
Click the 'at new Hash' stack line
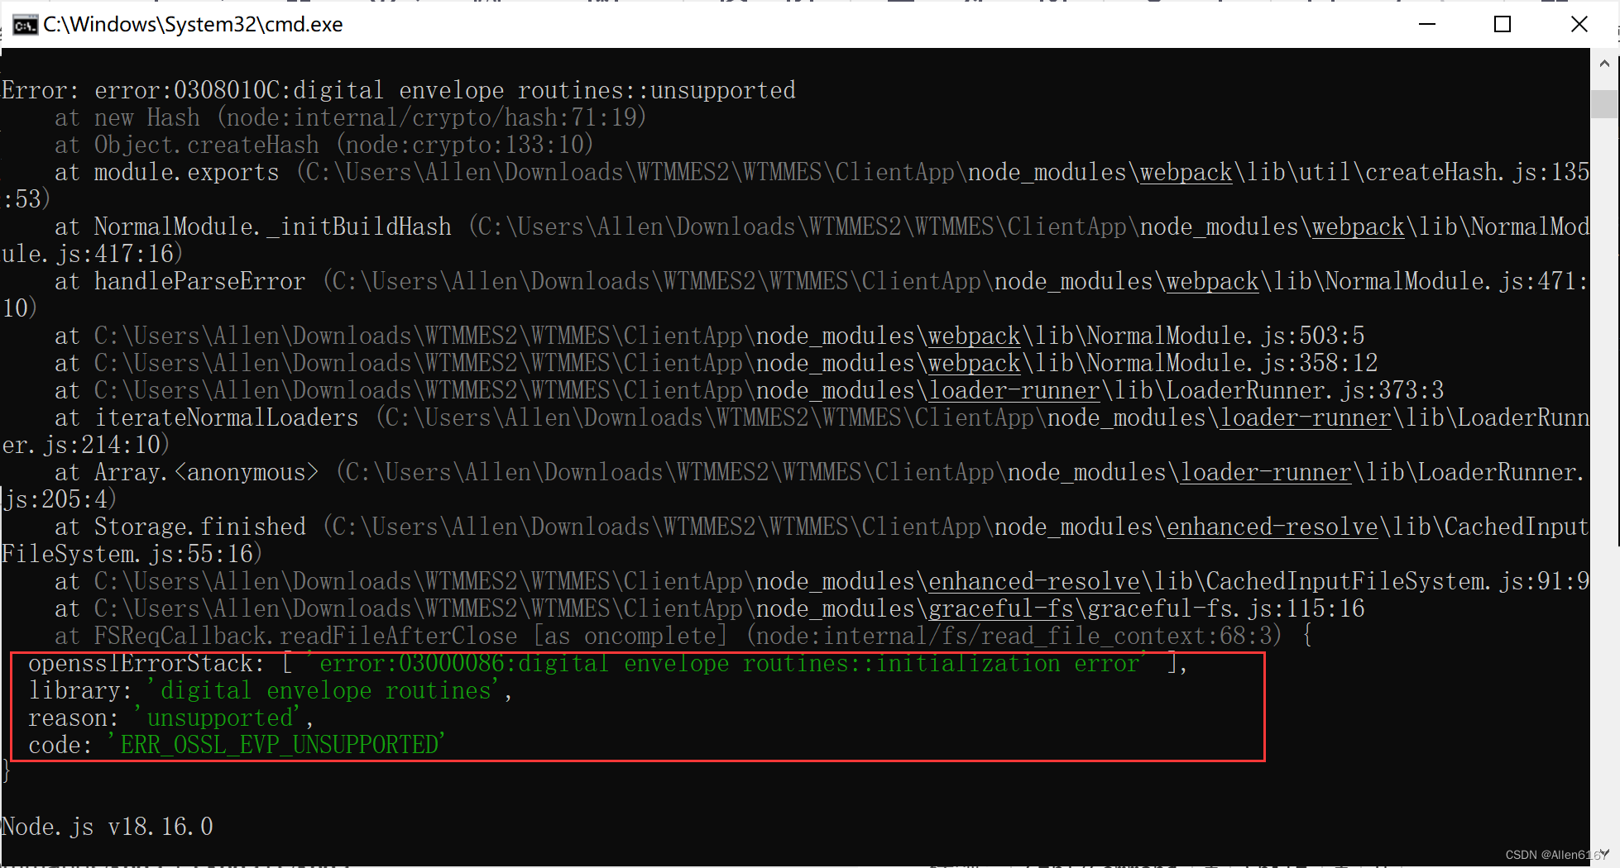click(x=351, y=117)
